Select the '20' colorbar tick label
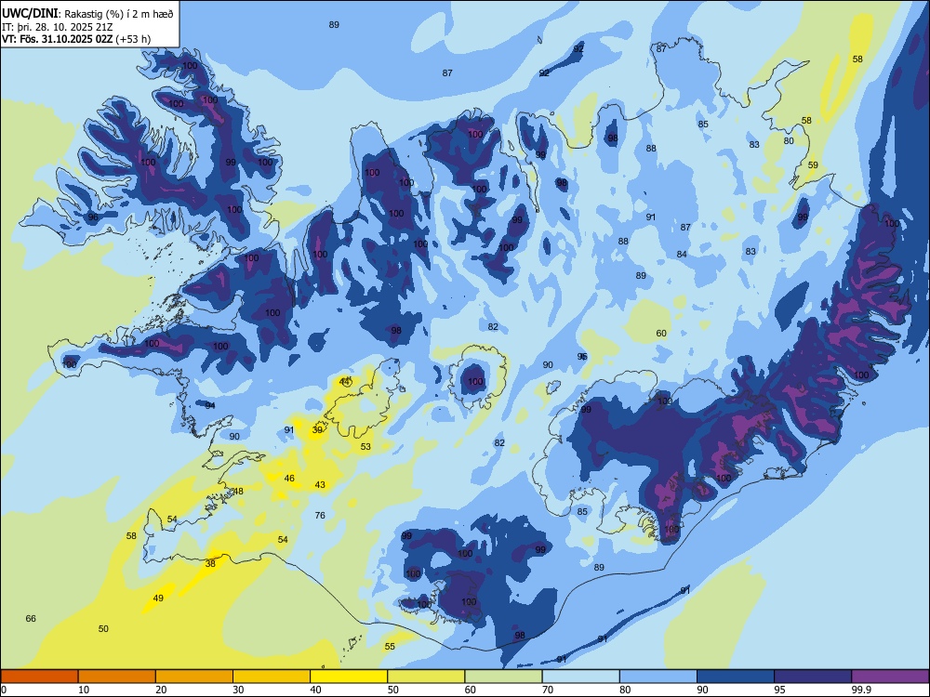930x697 pixels. pyautogui.click(x=161, y=690)
